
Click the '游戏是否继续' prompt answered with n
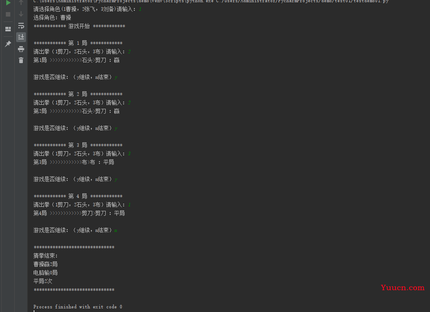tap(75, 230)
